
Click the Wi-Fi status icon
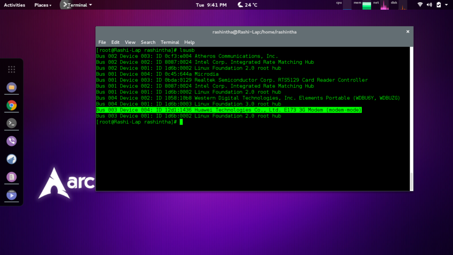[x=419, y=5]
